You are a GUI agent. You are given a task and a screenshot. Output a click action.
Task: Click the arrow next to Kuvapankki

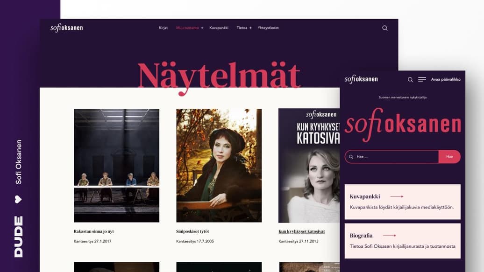(397, 196)
